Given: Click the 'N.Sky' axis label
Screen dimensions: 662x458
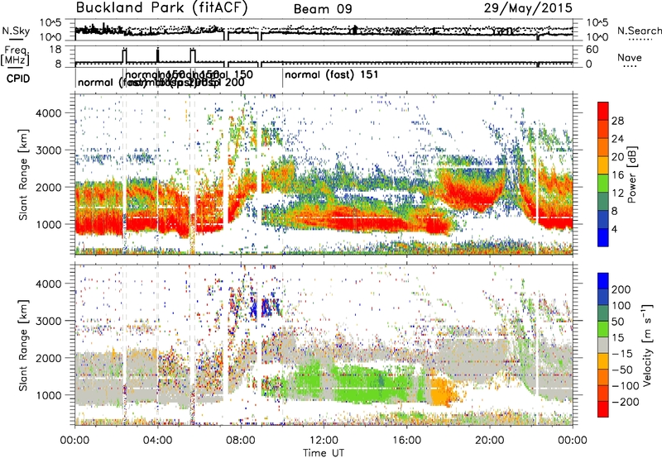Looking at the screenshot, I should pos(16,31).
